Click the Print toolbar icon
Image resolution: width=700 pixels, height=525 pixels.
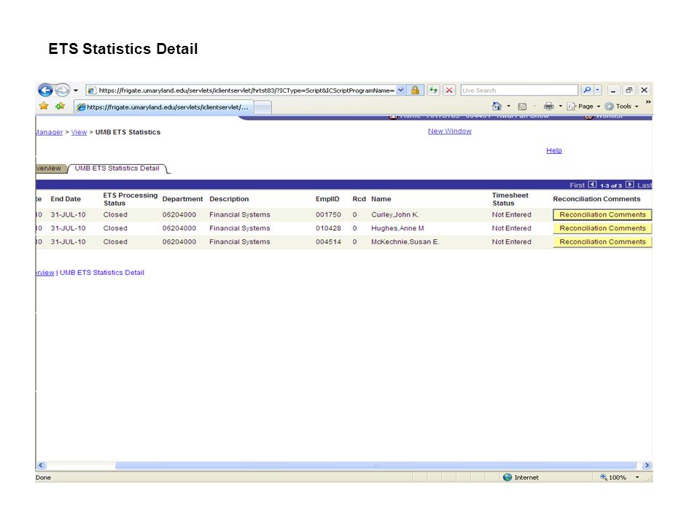click(x=548, y=106)
